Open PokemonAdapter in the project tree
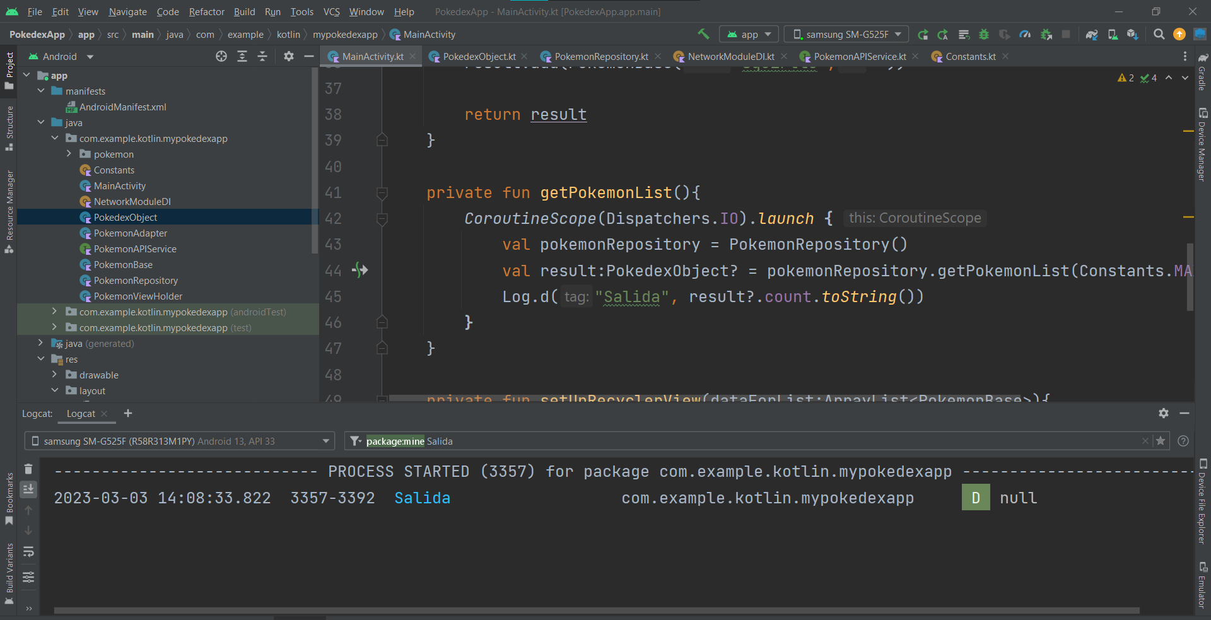This screenshot has width=1211, height=620. coord(130,233)
